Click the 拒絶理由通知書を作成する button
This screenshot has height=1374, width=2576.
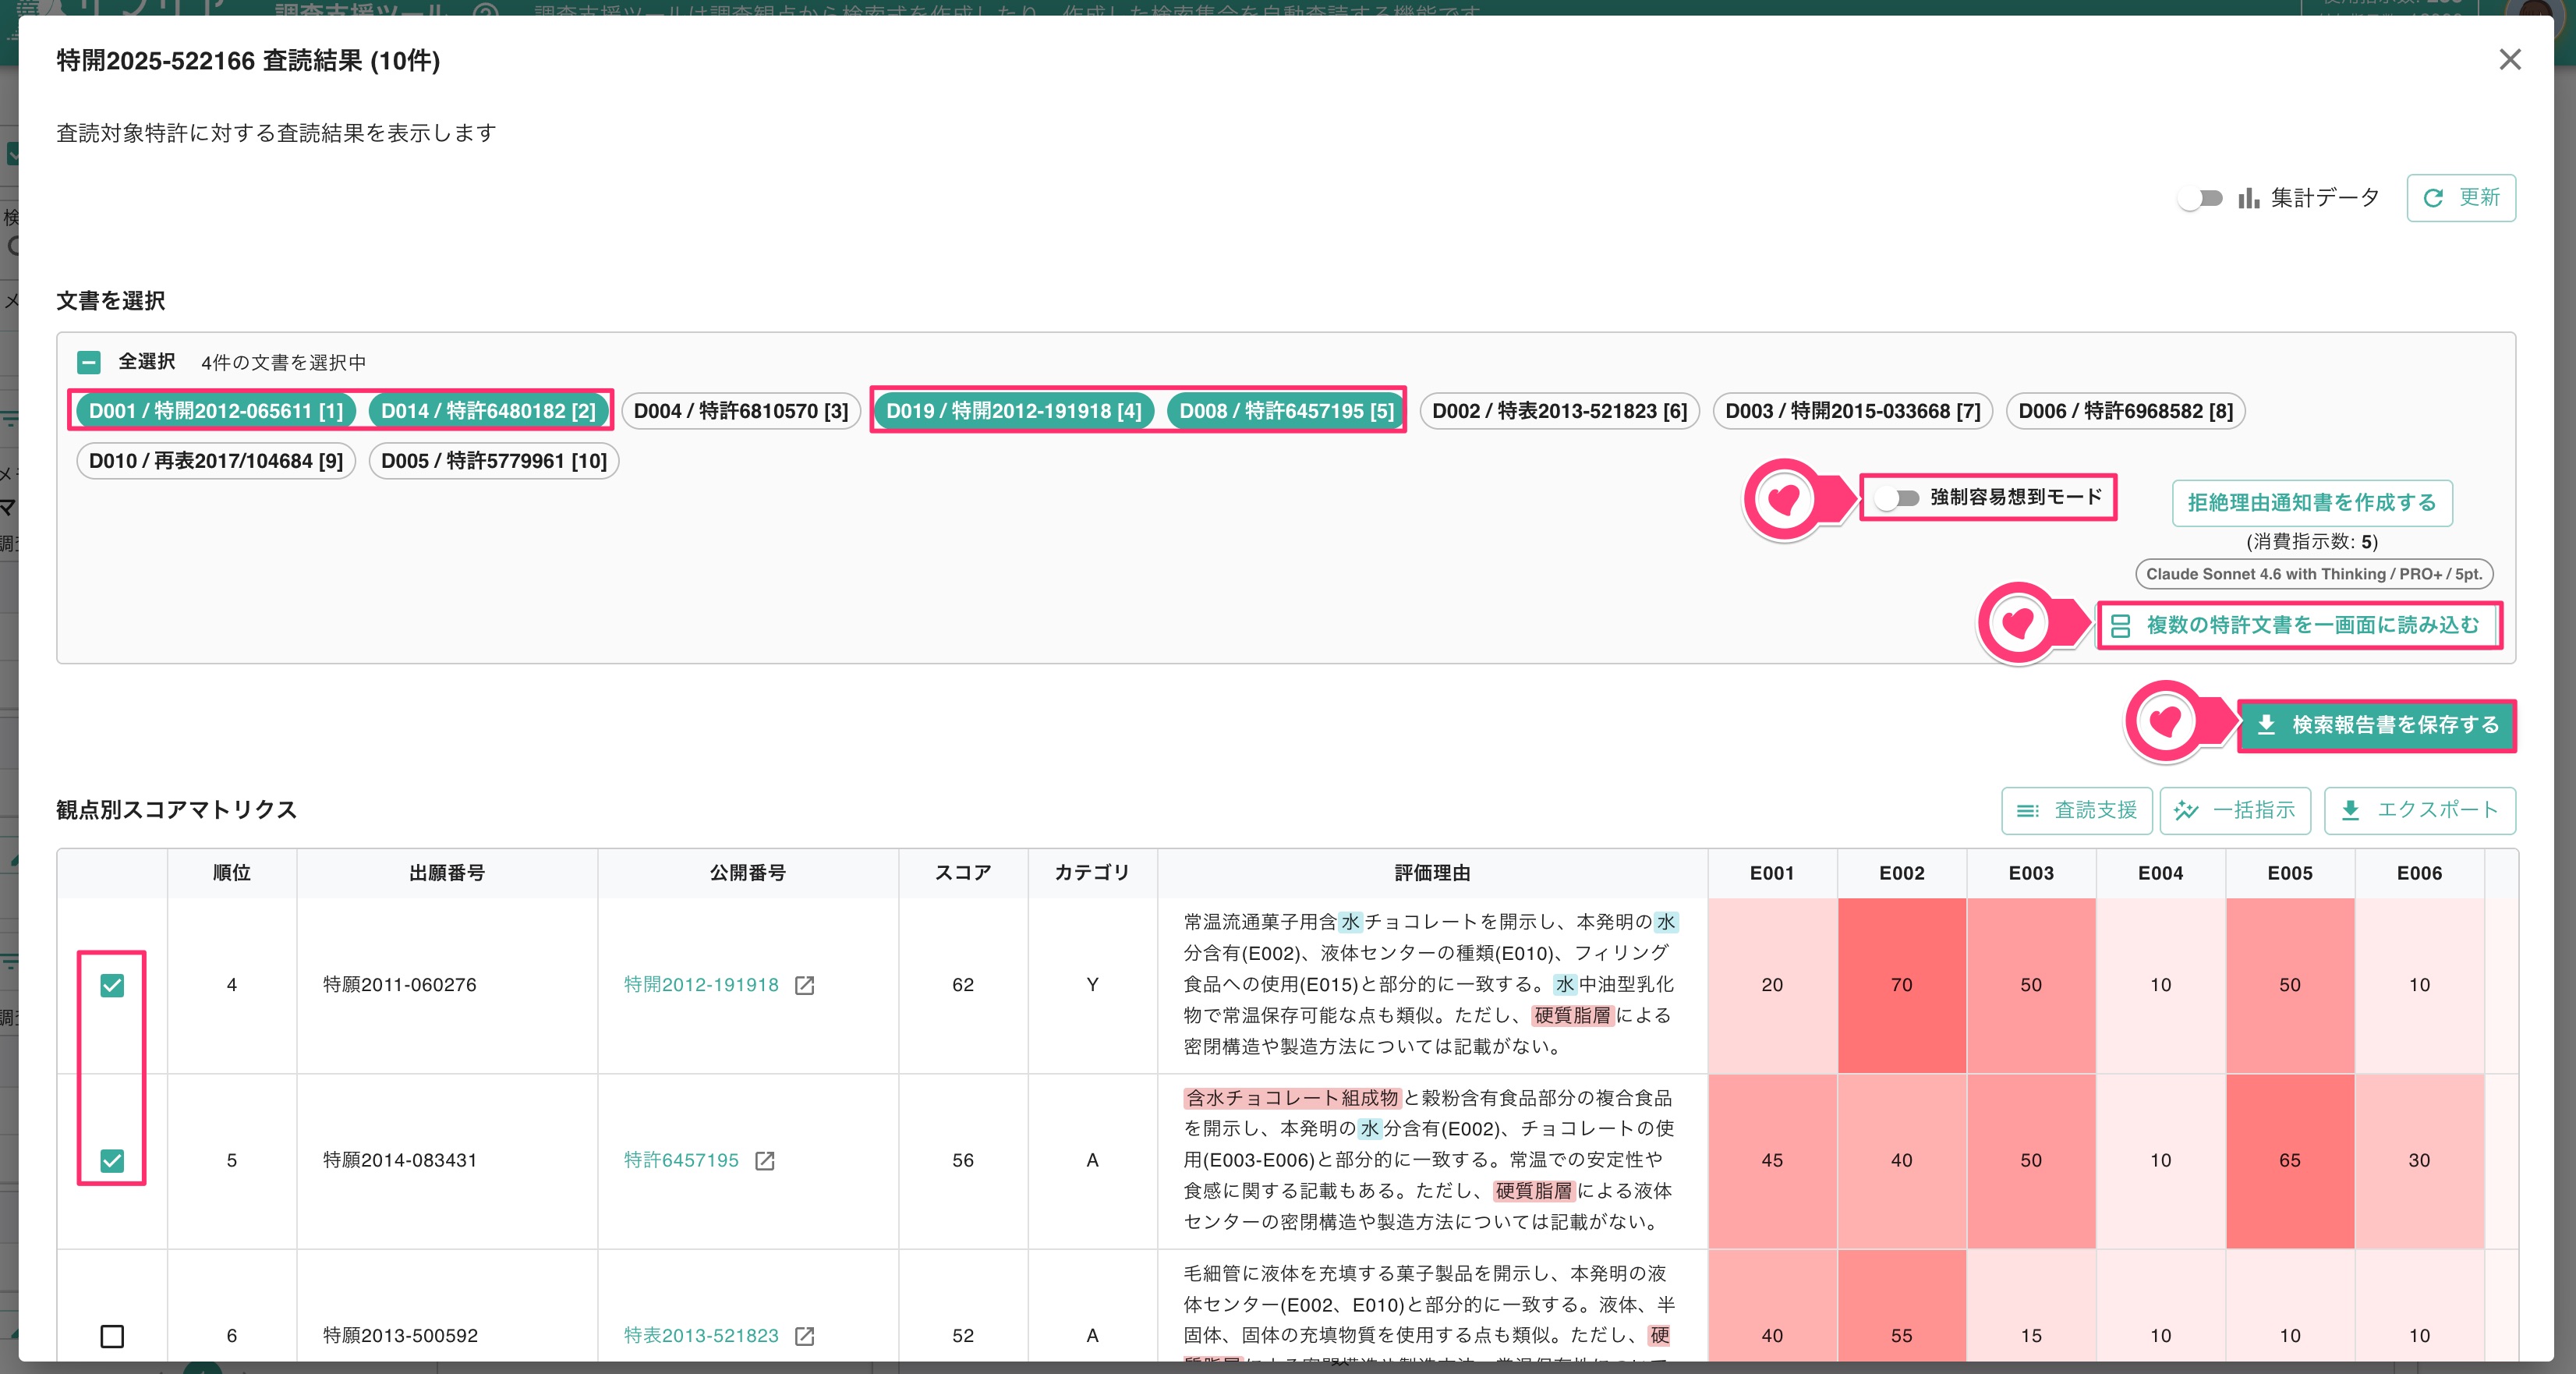(x=2311, y=502)
